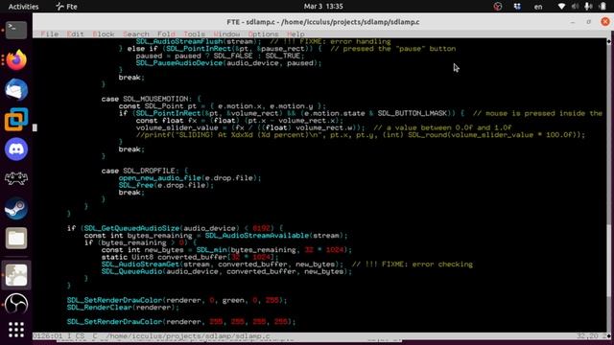This screenshot has height=345, width=614.
Task: Open the Options menu
Action: (263, 34)
